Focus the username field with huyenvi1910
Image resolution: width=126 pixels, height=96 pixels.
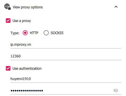pos(66,79)
